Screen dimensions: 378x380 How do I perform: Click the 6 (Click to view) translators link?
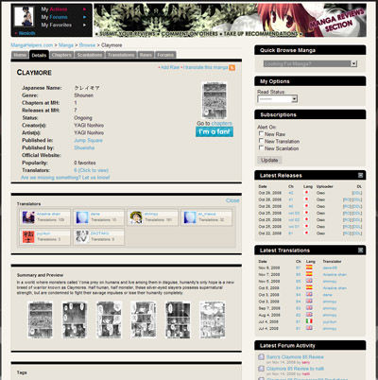91,170
